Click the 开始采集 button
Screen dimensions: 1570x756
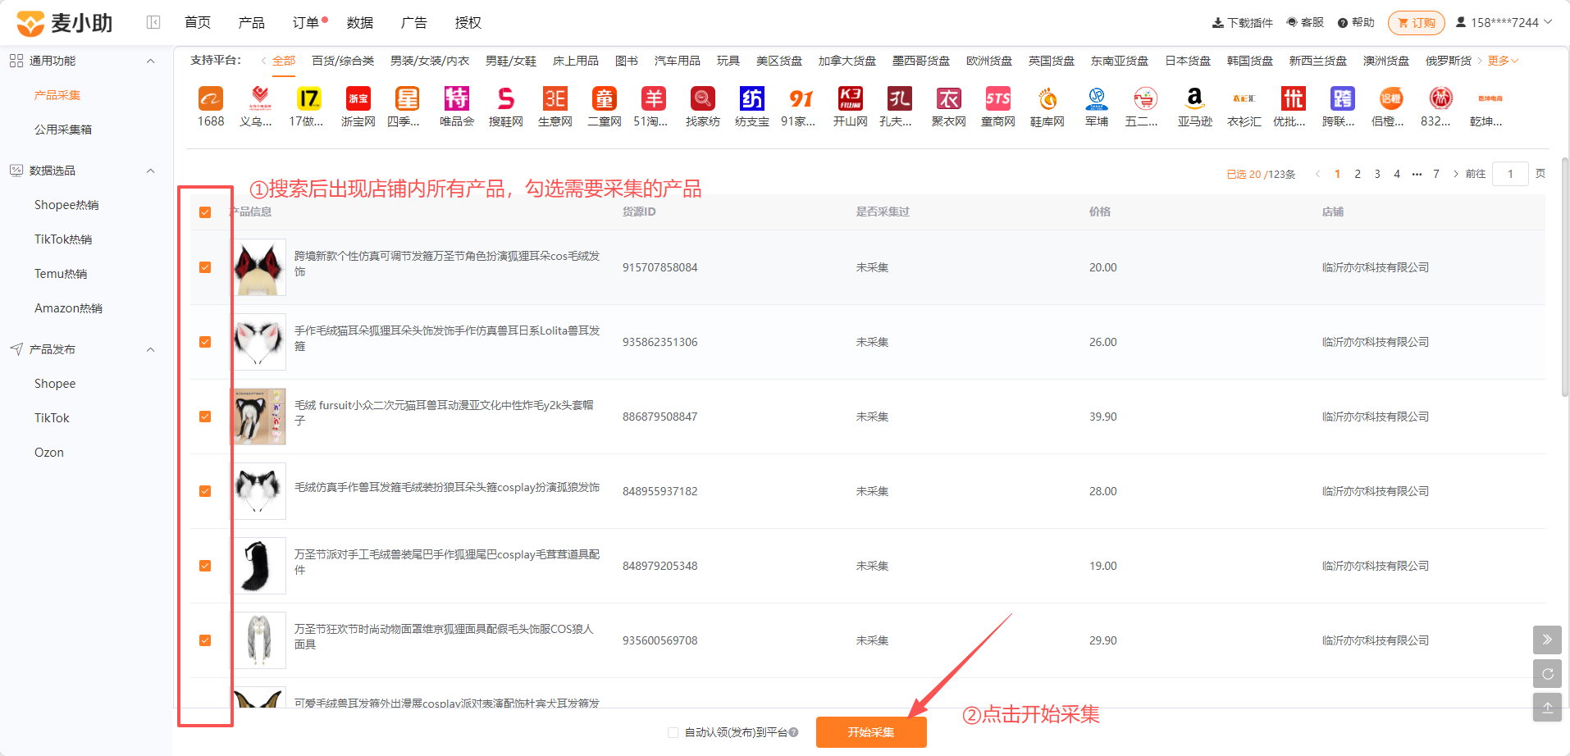[x=871, y=732]
